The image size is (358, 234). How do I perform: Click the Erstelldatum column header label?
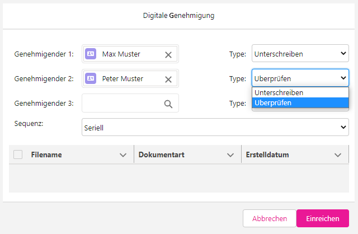click(267, 155)
